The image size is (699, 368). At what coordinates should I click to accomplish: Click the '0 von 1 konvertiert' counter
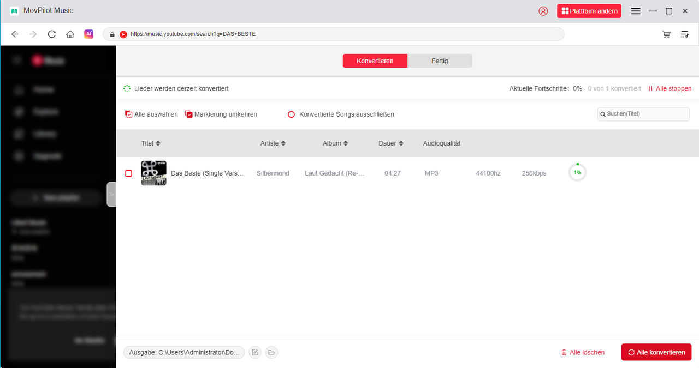tap(614, 88)
